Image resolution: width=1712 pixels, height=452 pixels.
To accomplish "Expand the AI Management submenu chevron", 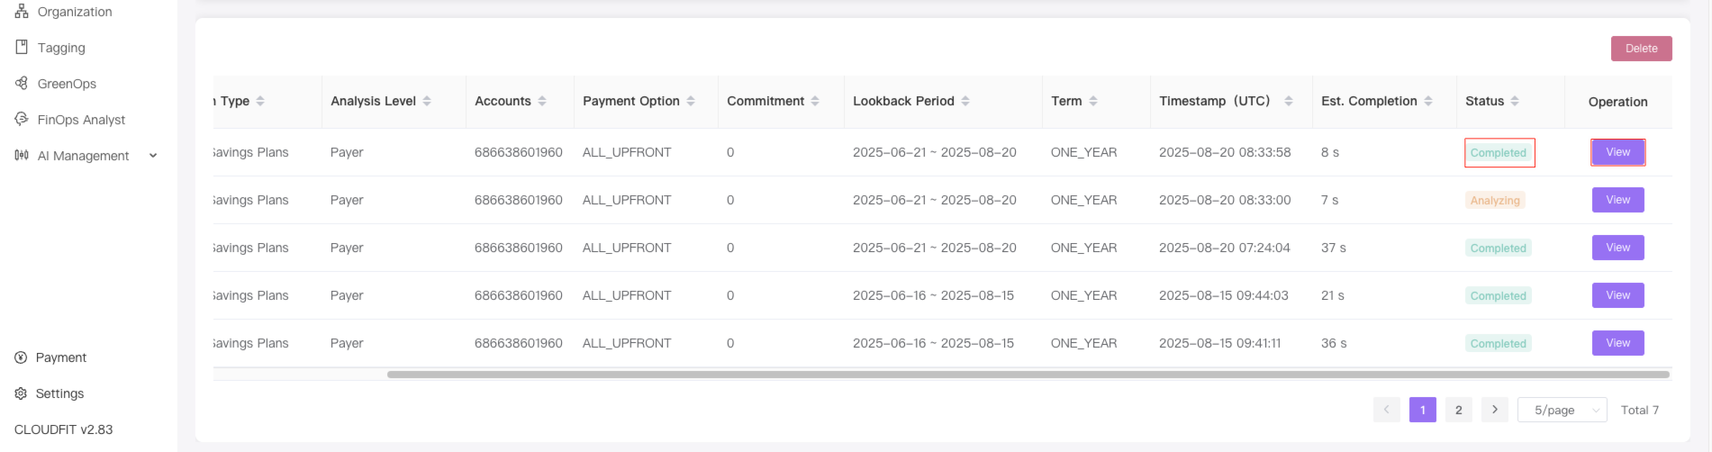I will pos(153,156).
